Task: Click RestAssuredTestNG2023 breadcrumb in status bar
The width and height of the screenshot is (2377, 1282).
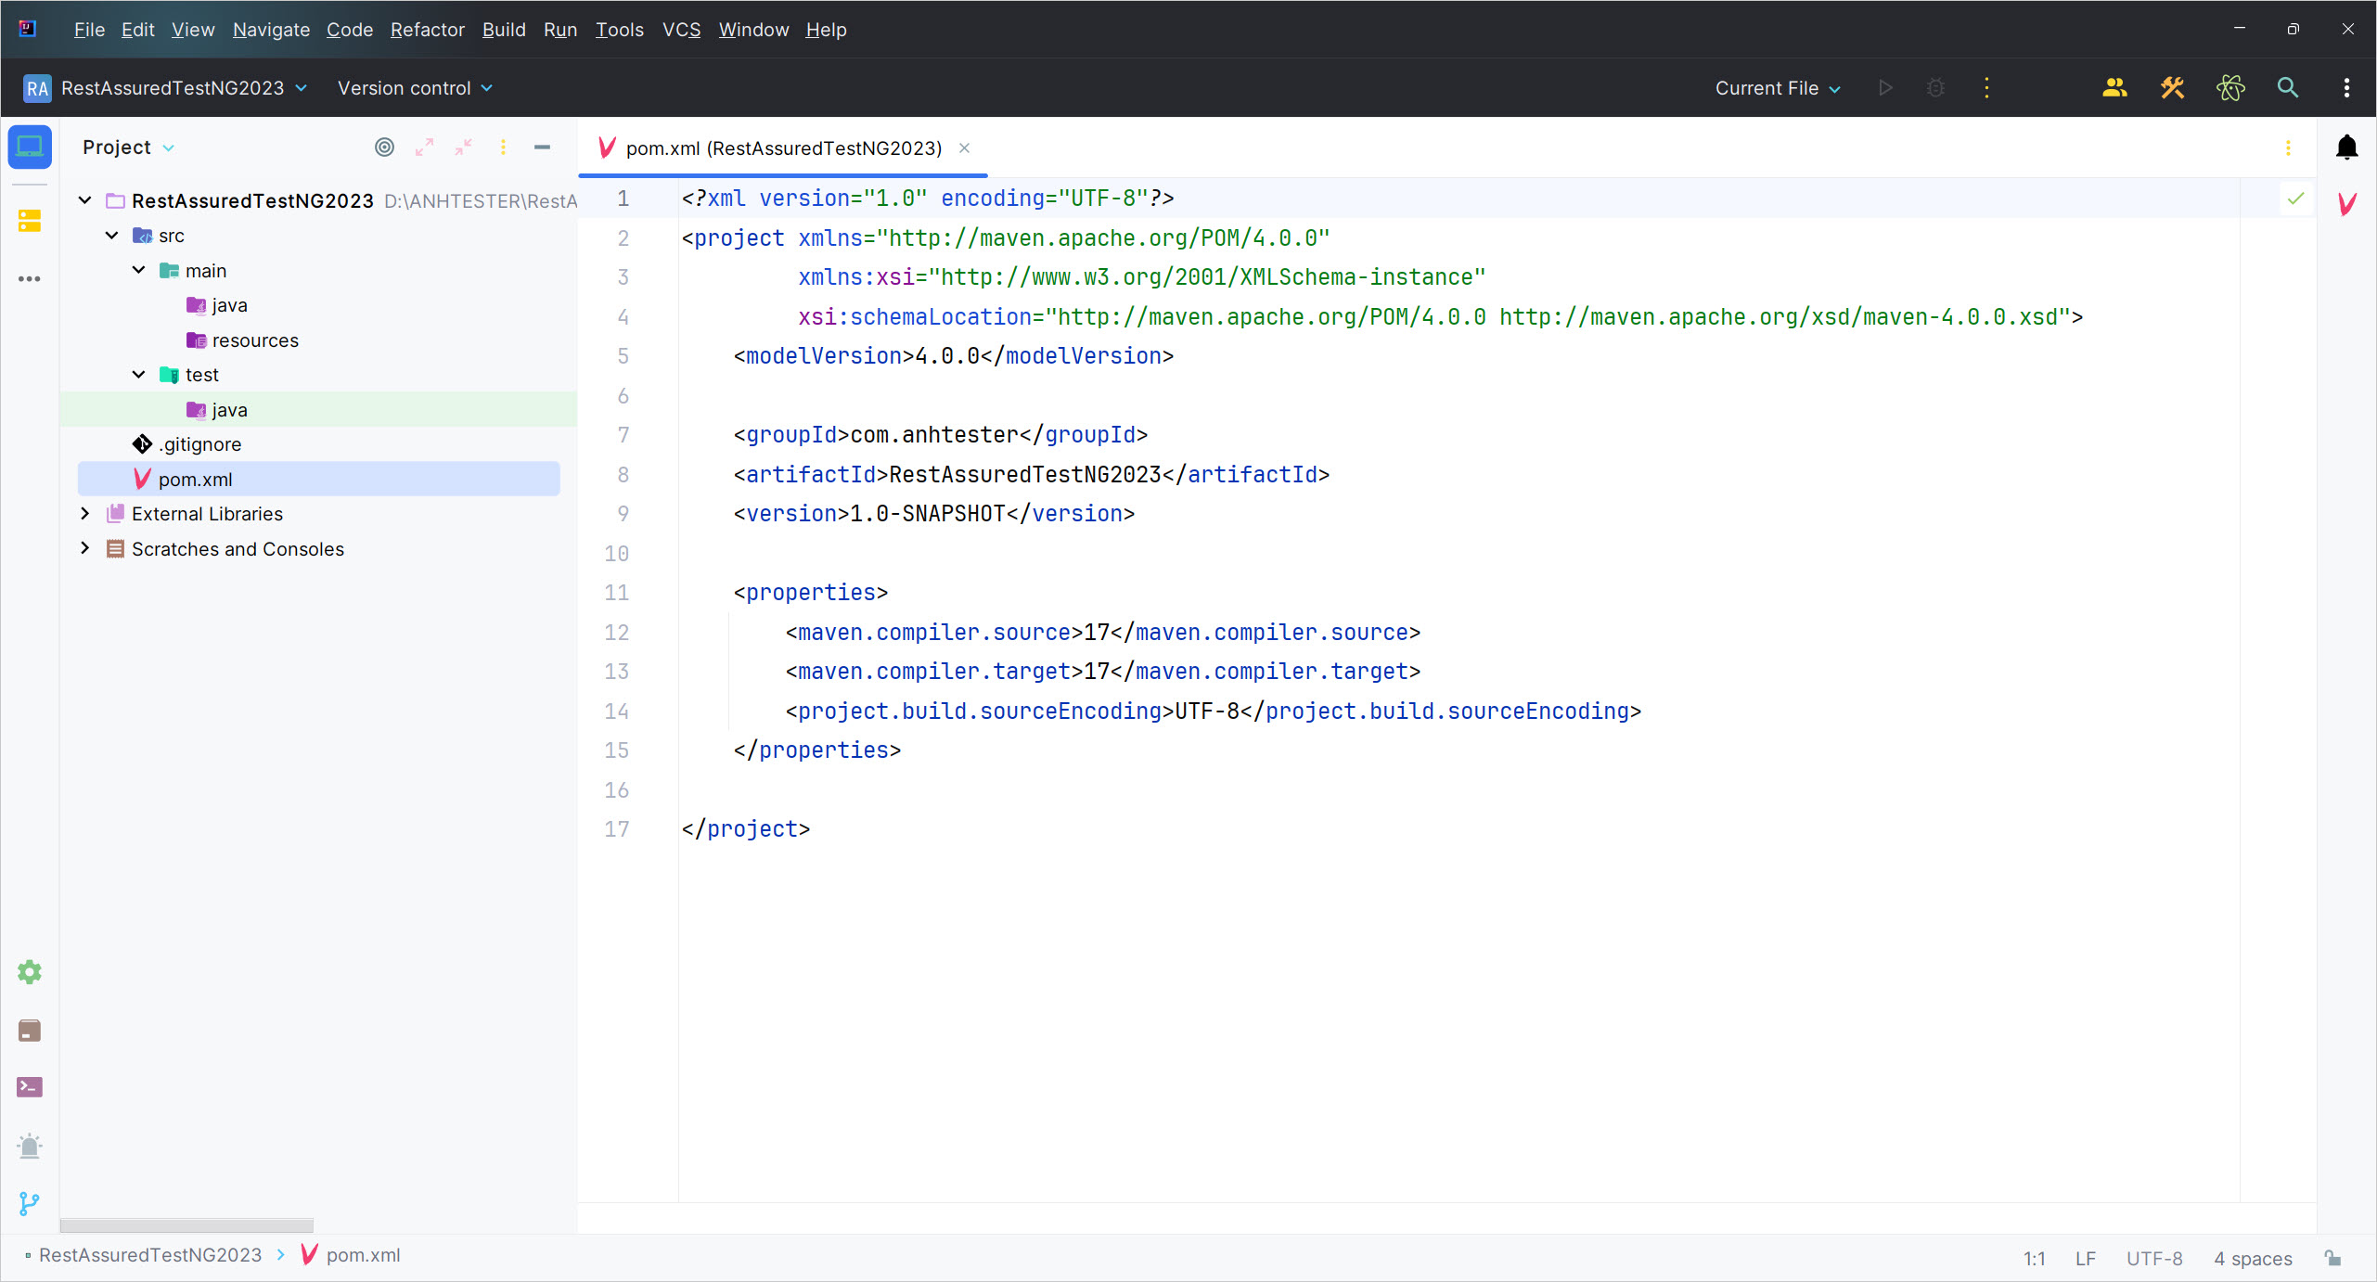Action: (x=150, y=1255)
